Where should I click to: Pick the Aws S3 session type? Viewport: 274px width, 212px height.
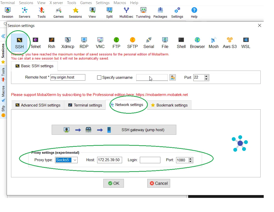click(x=230, y=43)
